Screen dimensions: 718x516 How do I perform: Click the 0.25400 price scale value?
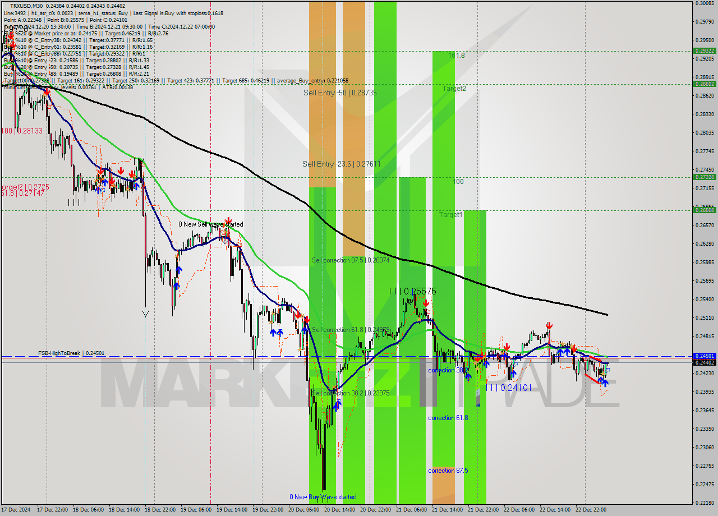(705, 299)
